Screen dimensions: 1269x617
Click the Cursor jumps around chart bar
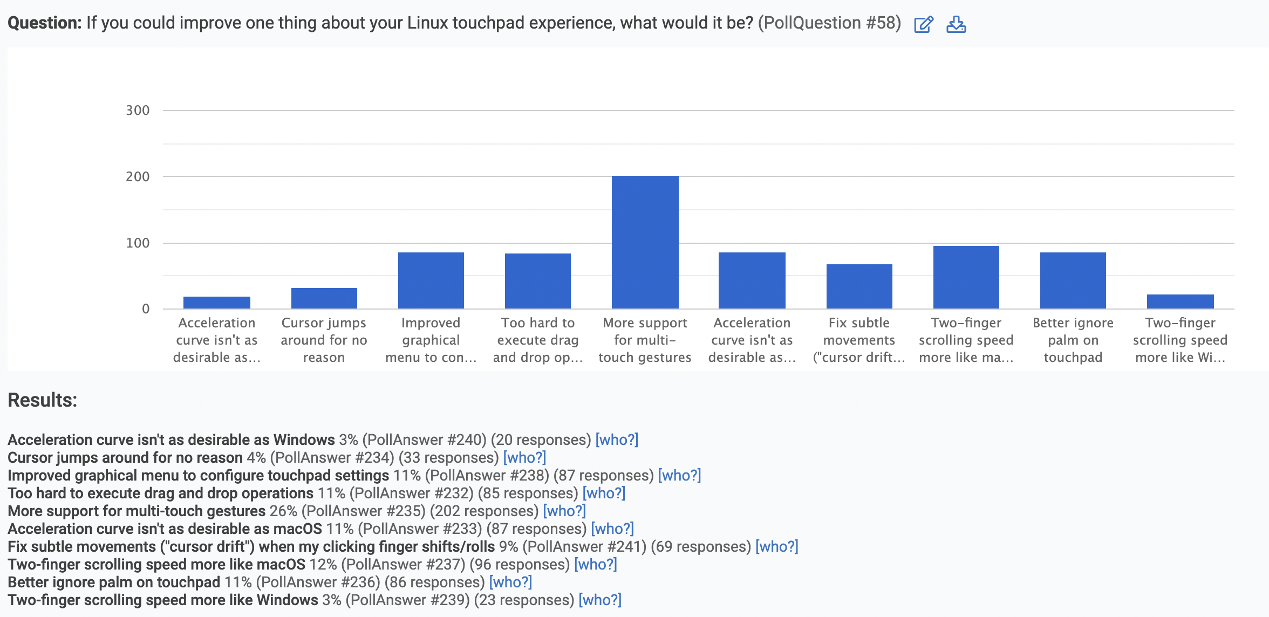point(324,298)
